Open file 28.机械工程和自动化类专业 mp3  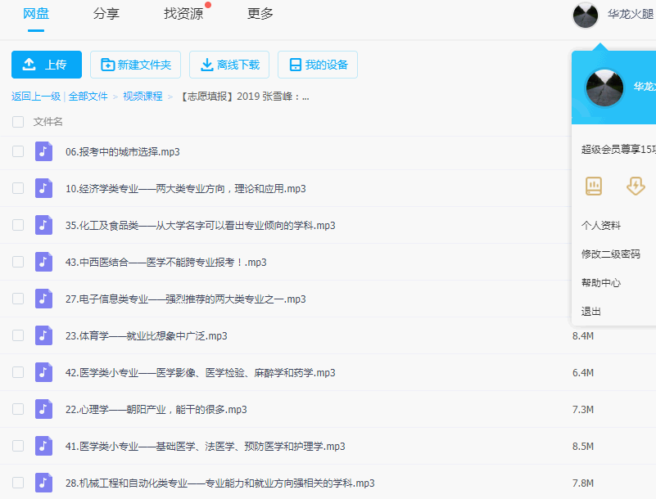[220, 483]
